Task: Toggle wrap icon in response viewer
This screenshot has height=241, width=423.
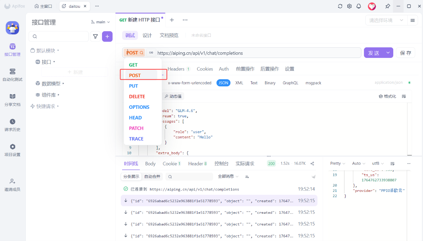Action: [x=393, y=164]
